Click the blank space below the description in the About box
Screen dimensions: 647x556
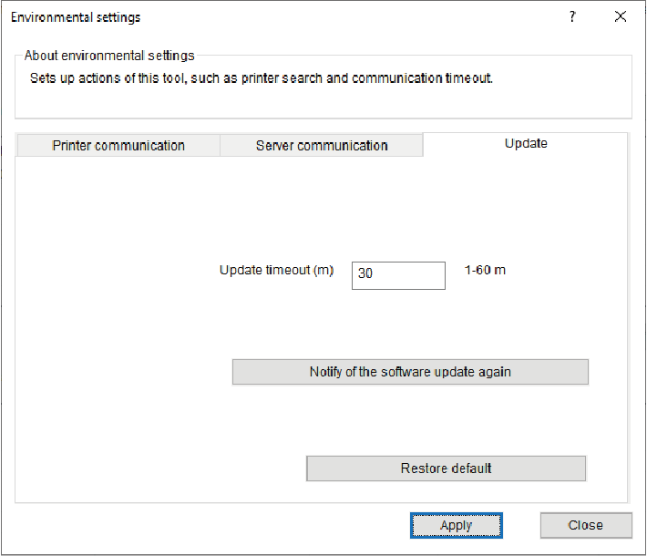click(x=323, y=102)
